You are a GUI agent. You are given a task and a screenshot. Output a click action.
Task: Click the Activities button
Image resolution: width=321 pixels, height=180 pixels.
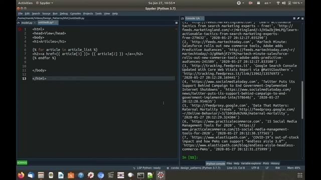point(25,3)
